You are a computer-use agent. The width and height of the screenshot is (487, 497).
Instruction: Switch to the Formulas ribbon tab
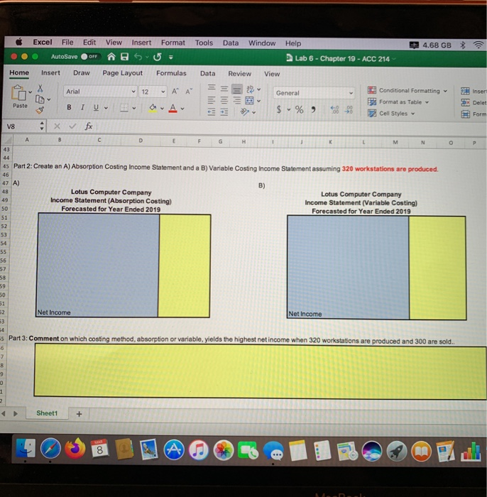tap(171, 73)
